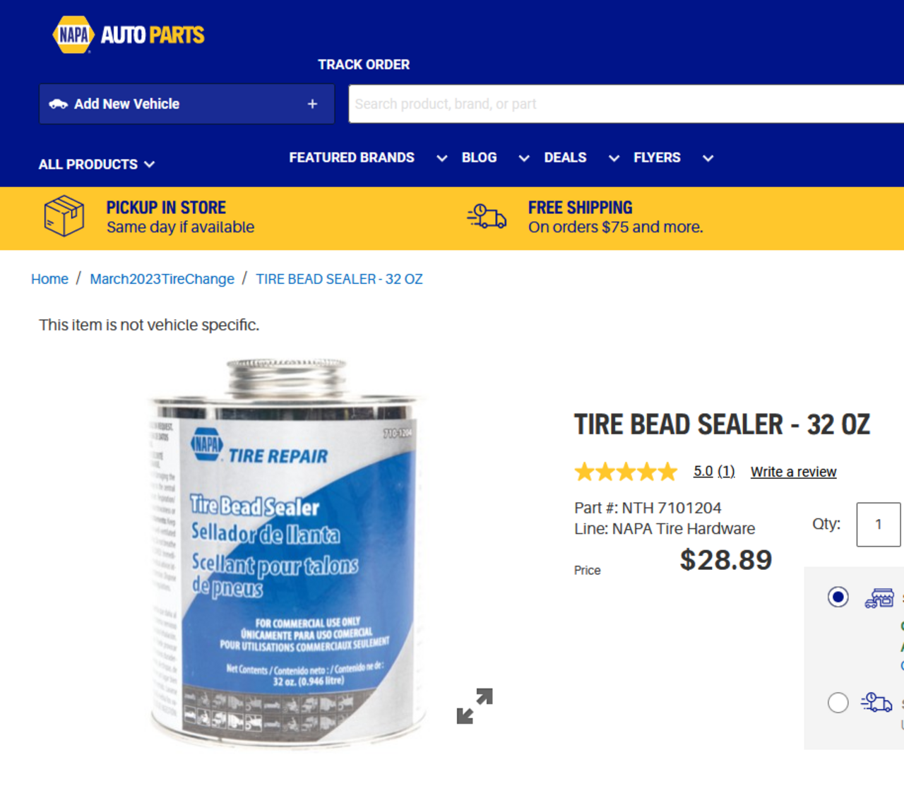Click the five-star rating icons

click(626, 472)
